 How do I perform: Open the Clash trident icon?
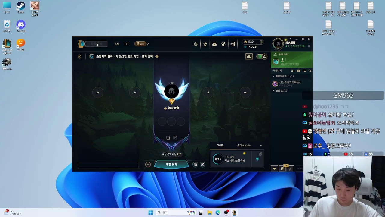[x=196, y=44]
